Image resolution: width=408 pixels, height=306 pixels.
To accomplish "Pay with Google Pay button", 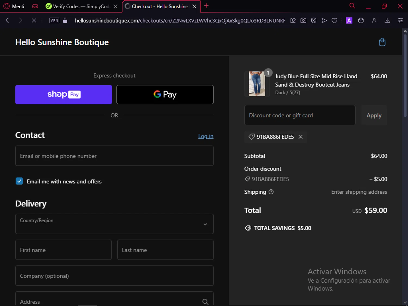I will [165, 94].
